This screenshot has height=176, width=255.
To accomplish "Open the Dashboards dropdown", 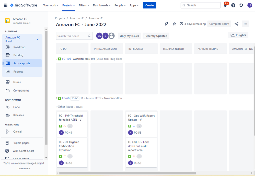I will point(102,5).
